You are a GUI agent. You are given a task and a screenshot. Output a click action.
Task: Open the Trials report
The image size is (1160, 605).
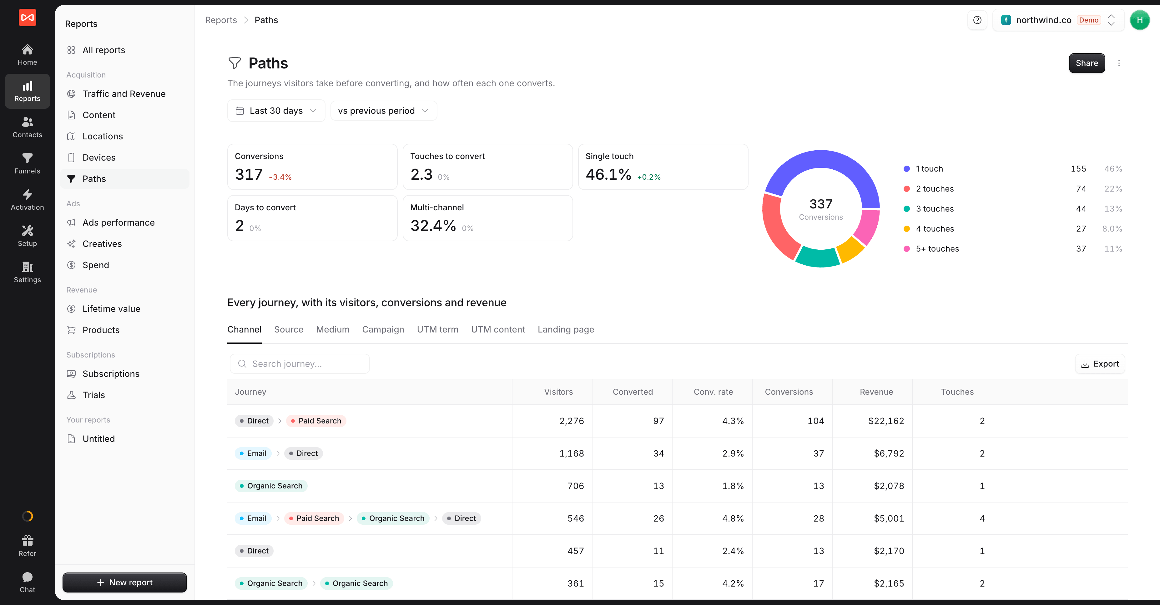pyautogui.click(x=125, y=395)
